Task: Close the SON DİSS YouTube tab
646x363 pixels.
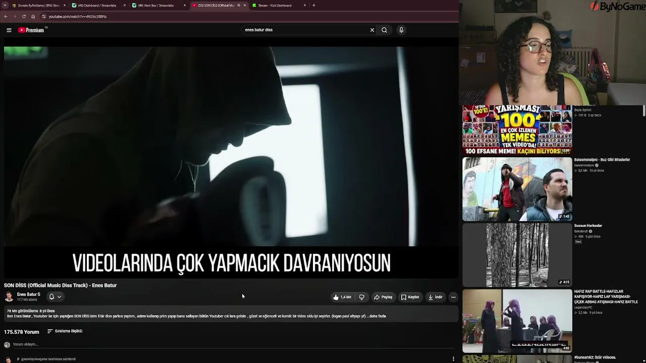Action: click(x=245, y=6)
